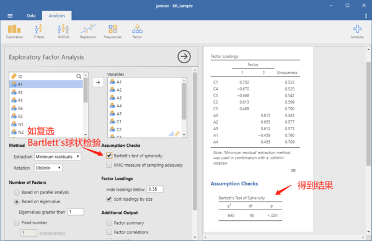Click results panel scroll up arrow
Viewport: 372px width, 241px height.
[368, 50]
